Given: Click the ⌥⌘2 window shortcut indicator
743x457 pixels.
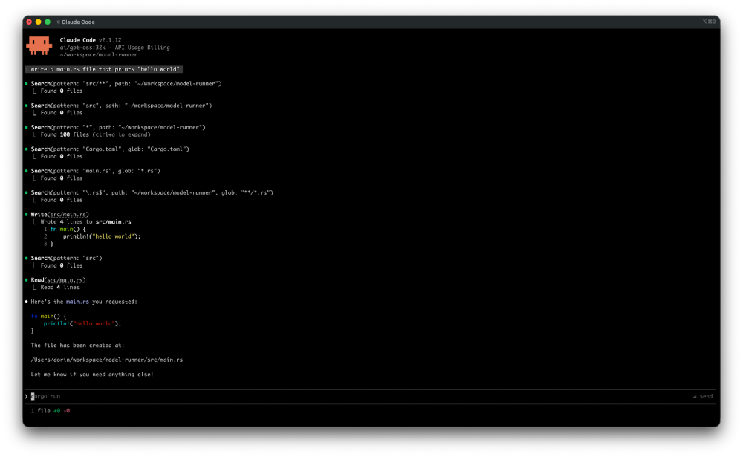Looking at the screenshot, I should [708, 22].
